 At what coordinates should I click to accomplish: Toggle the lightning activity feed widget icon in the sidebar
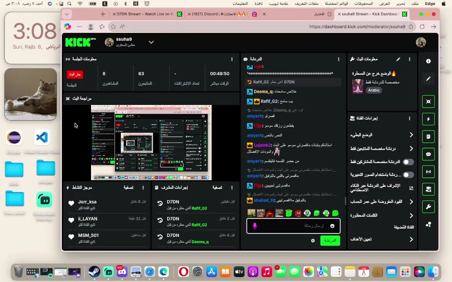click(428, 119)
